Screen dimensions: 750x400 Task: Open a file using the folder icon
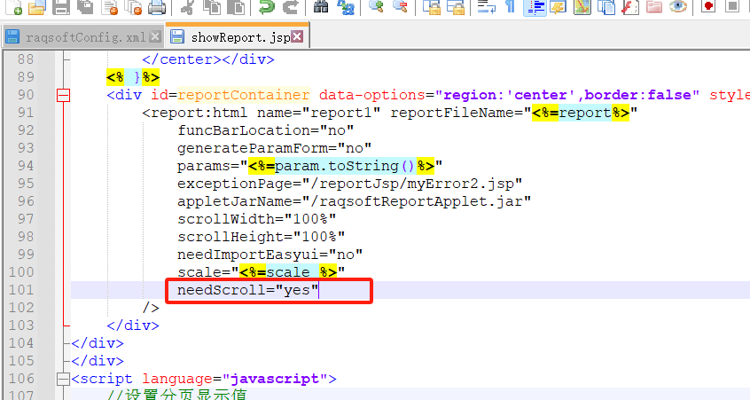37,7
